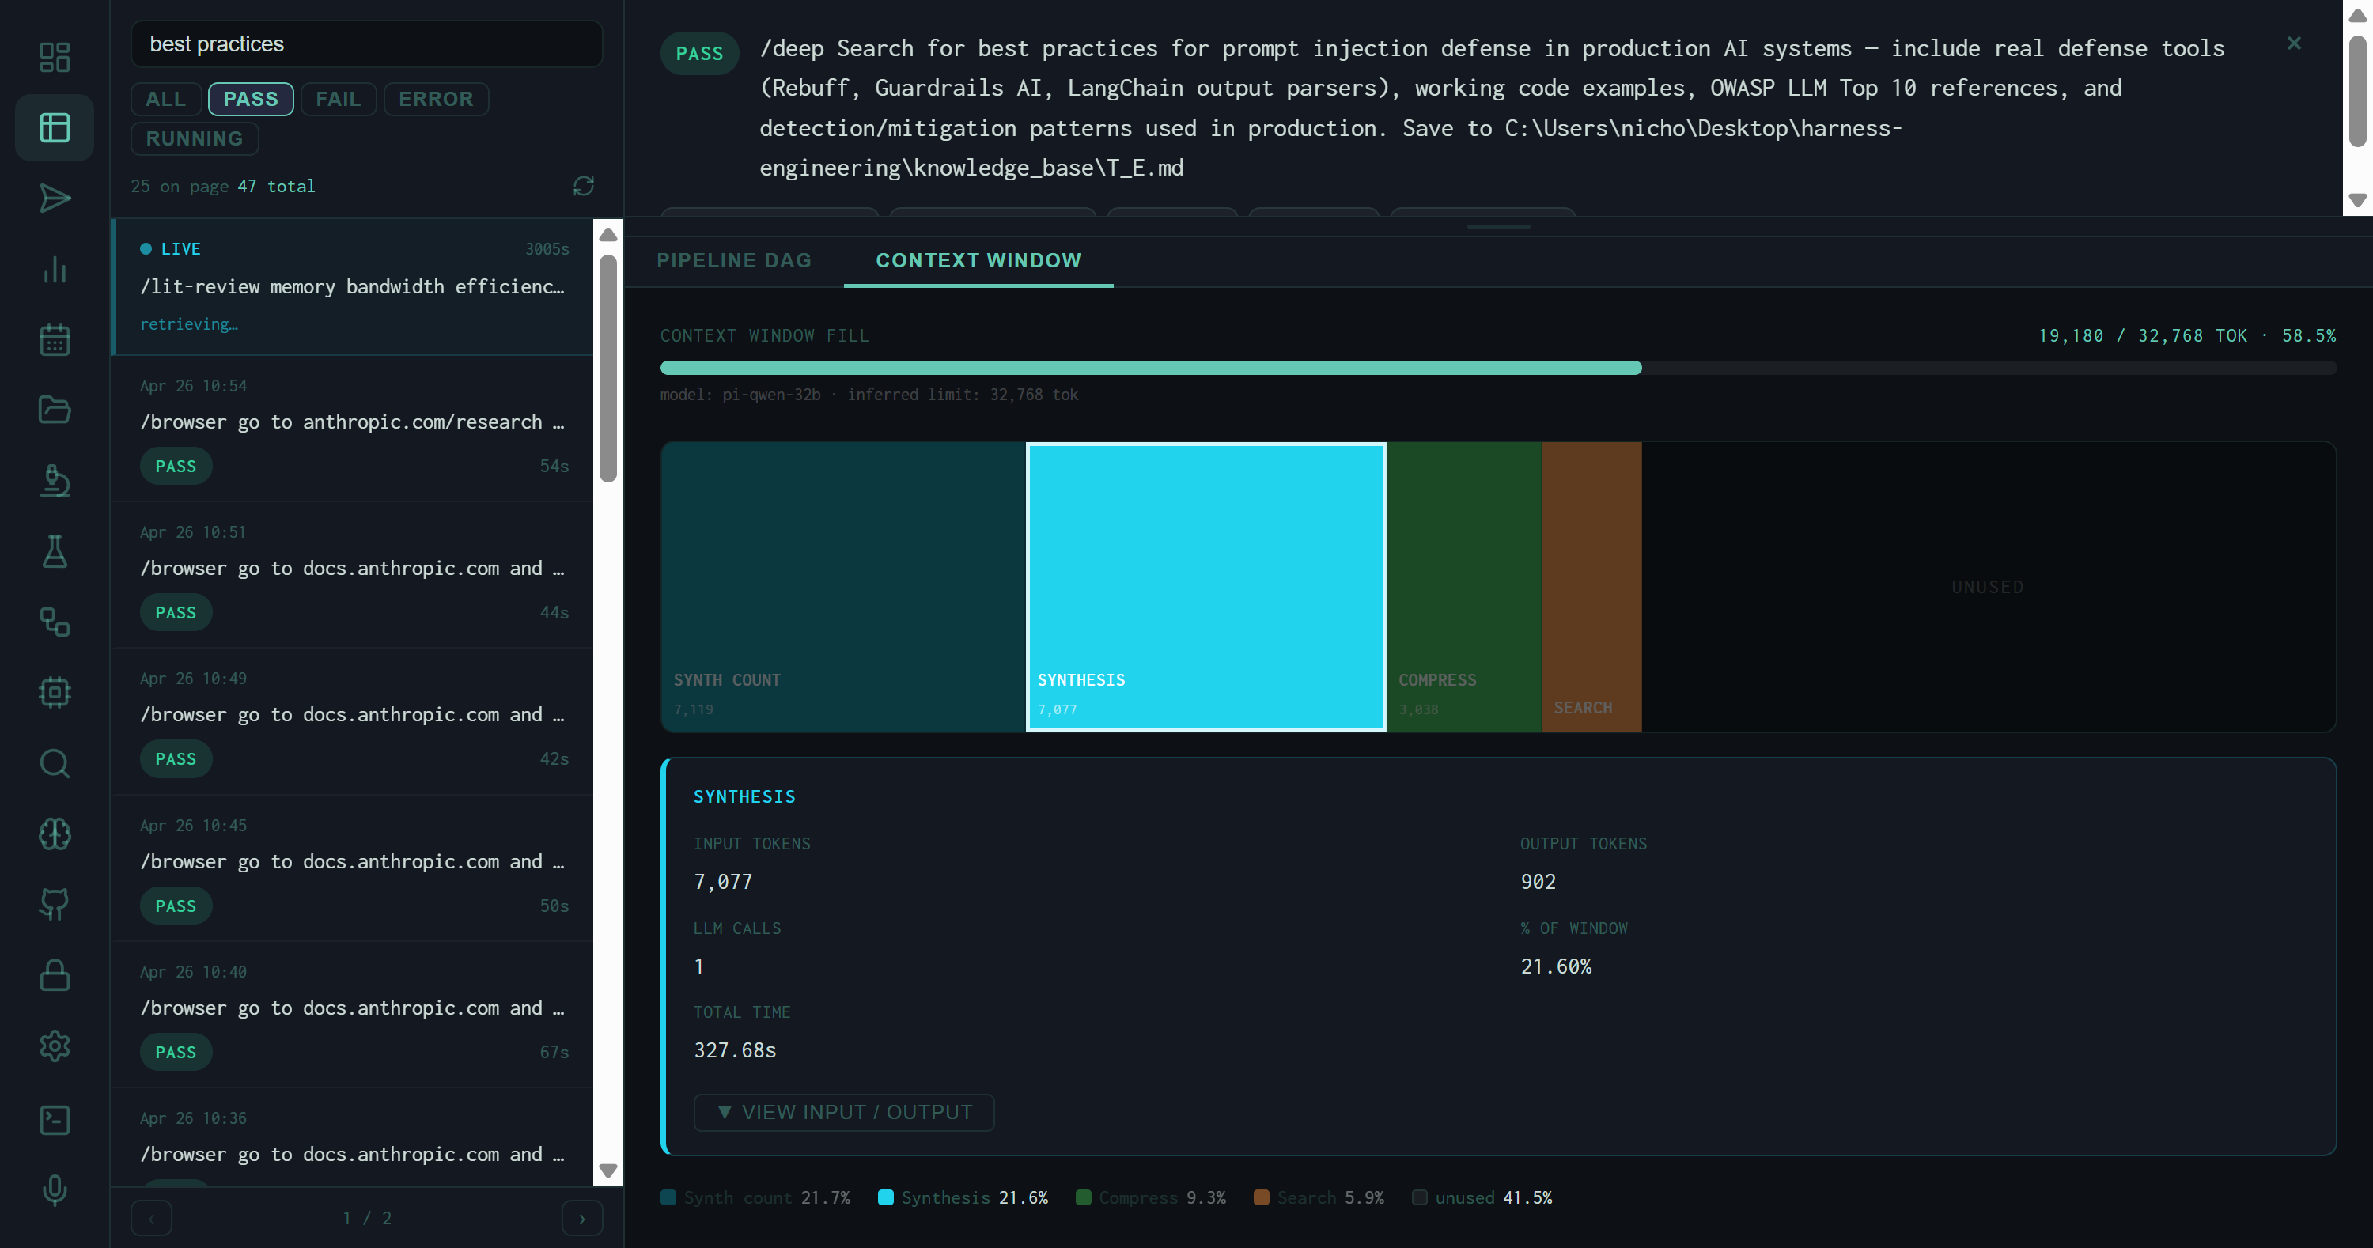Open the Apr 26 10:40 browser run
The height and width of the screenshot is (1248, 2373).
(x=352, y=1015)
